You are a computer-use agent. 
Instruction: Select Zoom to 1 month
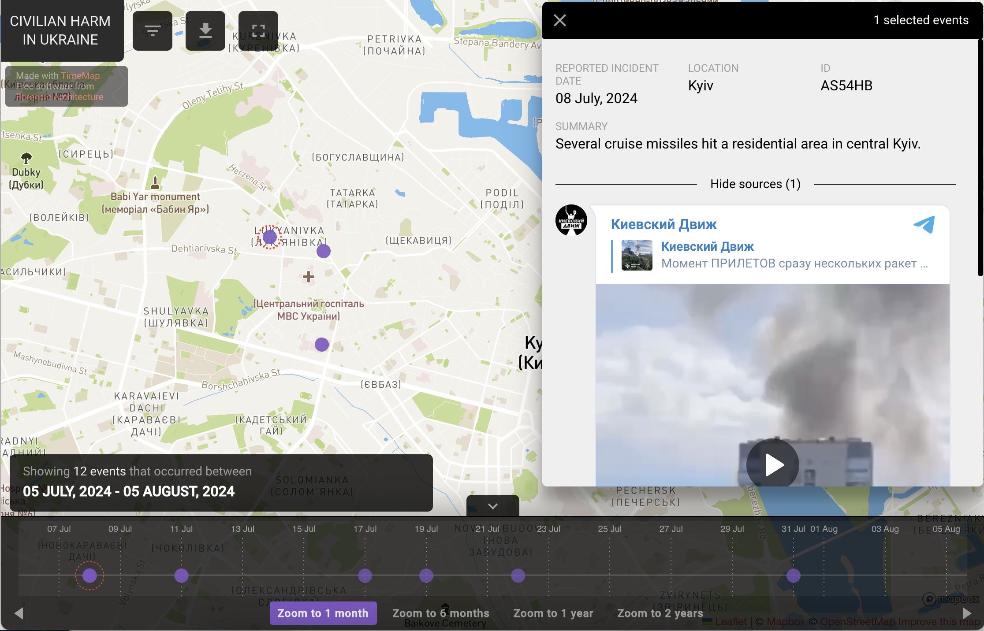tap(323, 613)
